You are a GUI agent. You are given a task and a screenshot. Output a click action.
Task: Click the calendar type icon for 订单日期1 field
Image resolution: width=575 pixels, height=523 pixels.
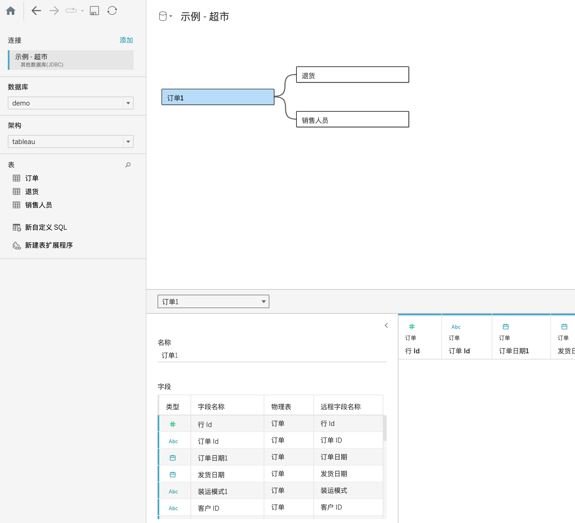(173, 458)
